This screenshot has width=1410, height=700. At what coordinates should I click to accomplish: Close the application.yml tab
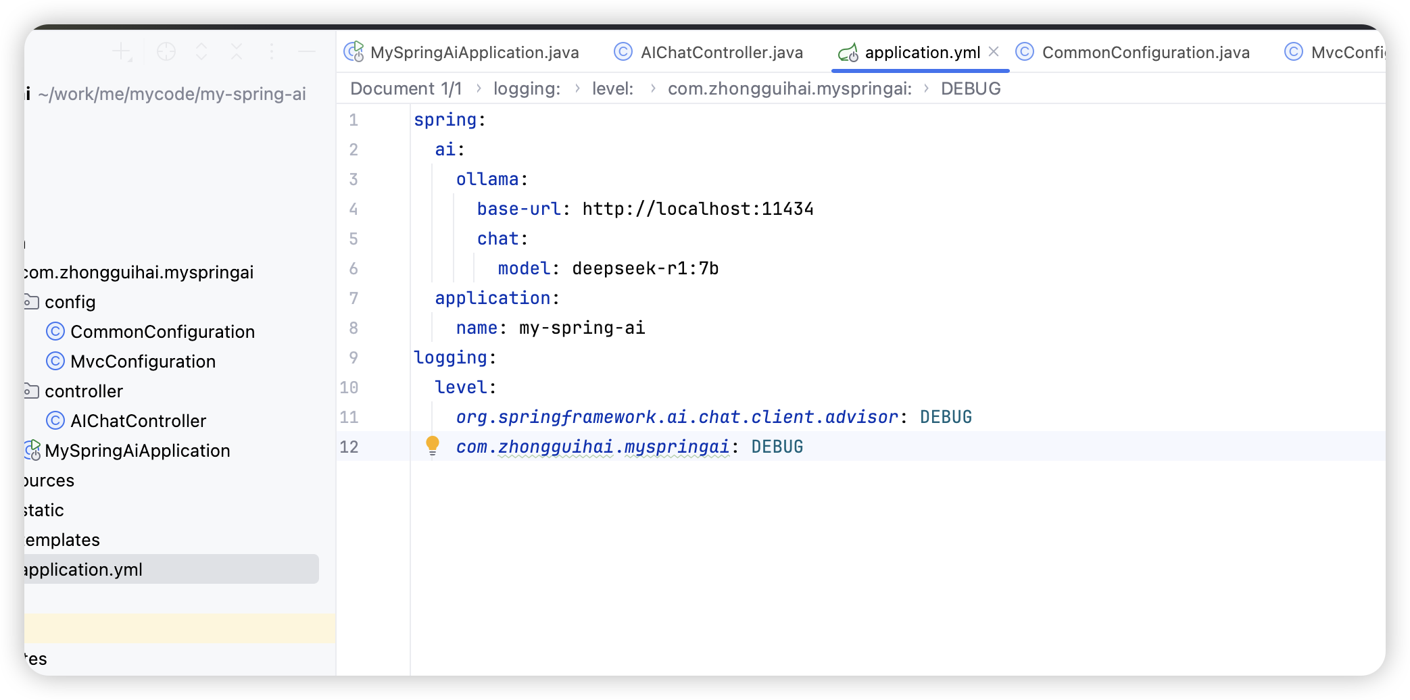(x=994, y=51)
